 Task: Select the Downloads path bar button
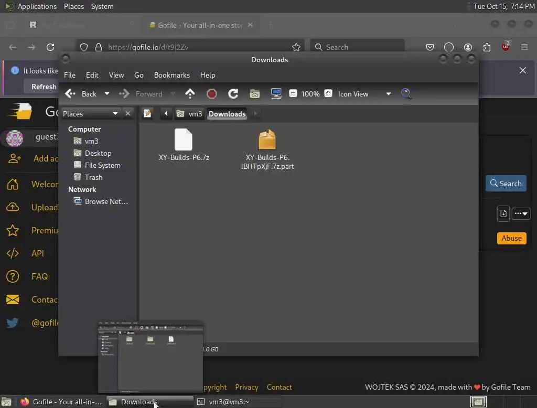227,114
